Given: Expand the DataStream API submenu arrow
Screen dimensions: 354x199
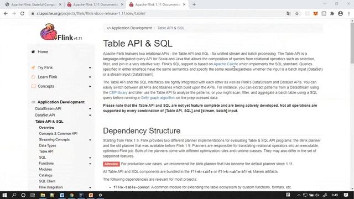Looking at the screenshot, I should [90, 109].
